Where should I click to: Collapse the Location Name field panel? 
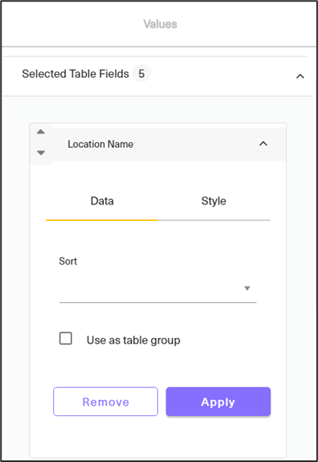(x=263, y=144)
